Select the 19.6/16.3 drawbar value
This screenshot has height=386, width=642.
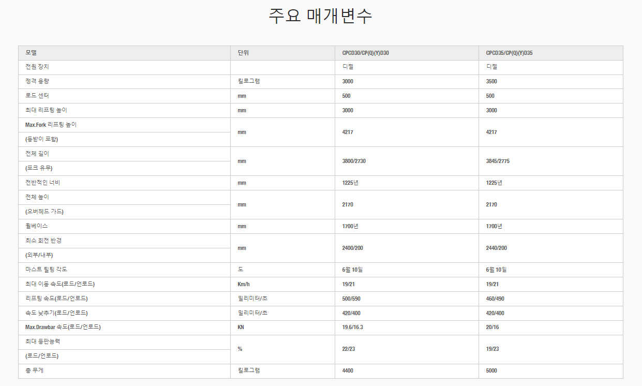click(353, 328)
